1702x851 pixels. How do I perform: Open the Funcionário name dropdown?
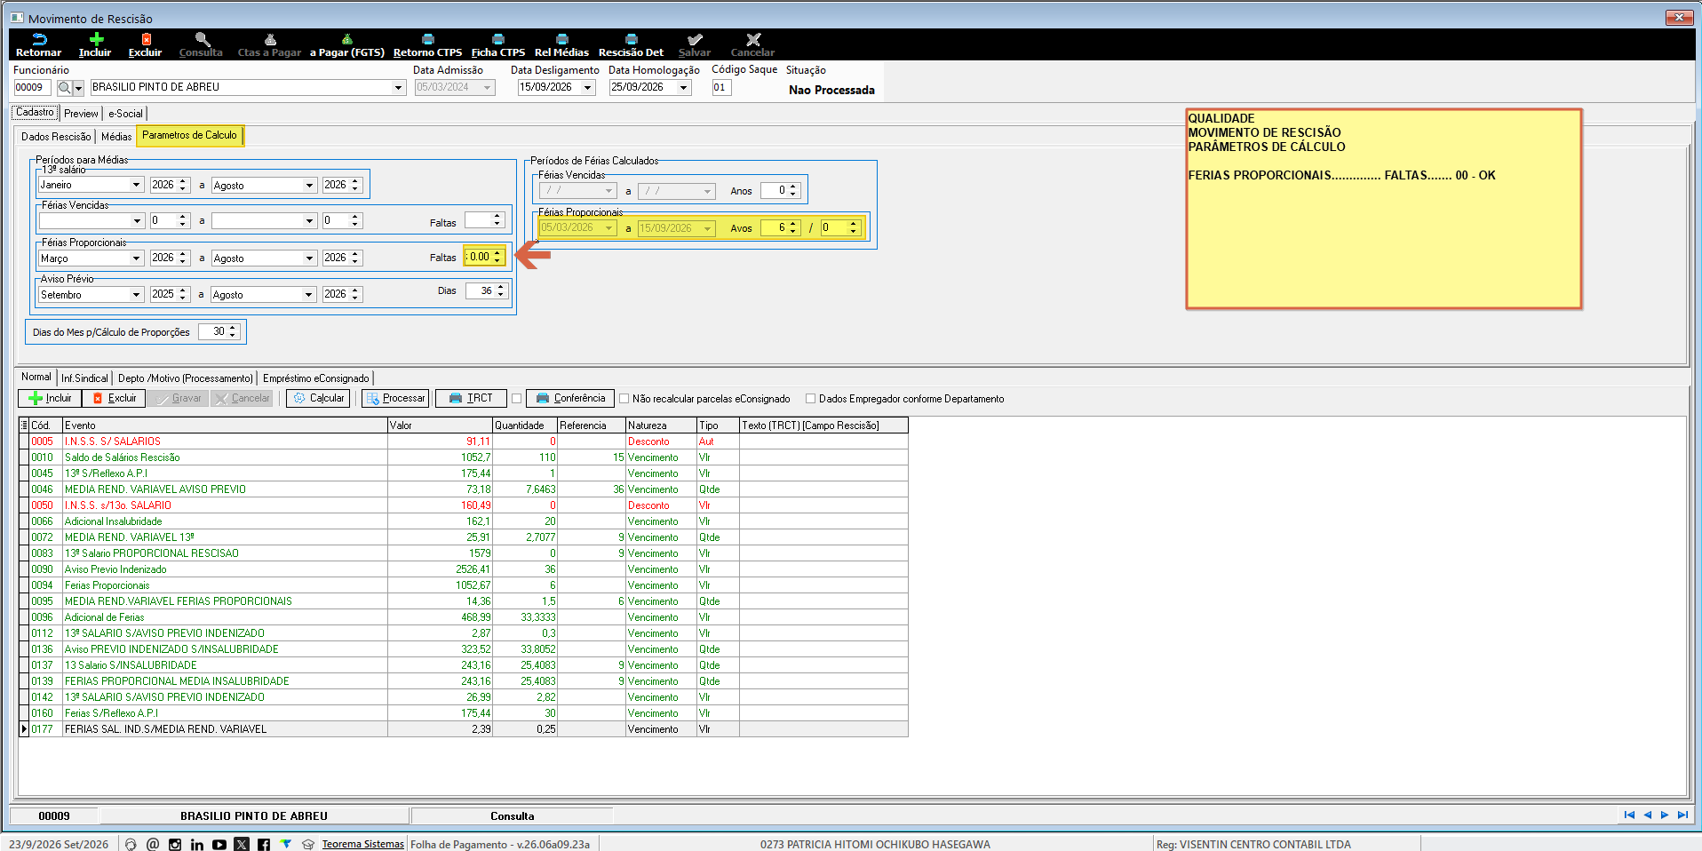click(398, 88)
